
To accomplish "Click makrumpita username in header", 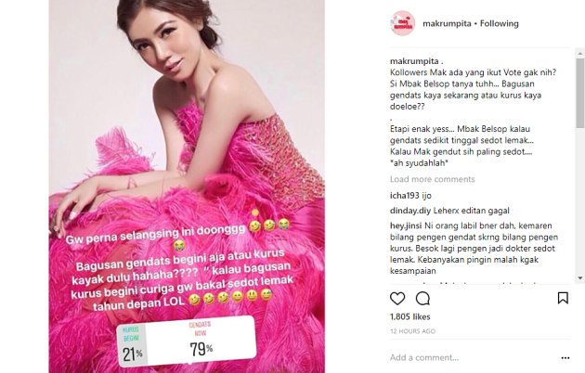I will click(447, 23).
